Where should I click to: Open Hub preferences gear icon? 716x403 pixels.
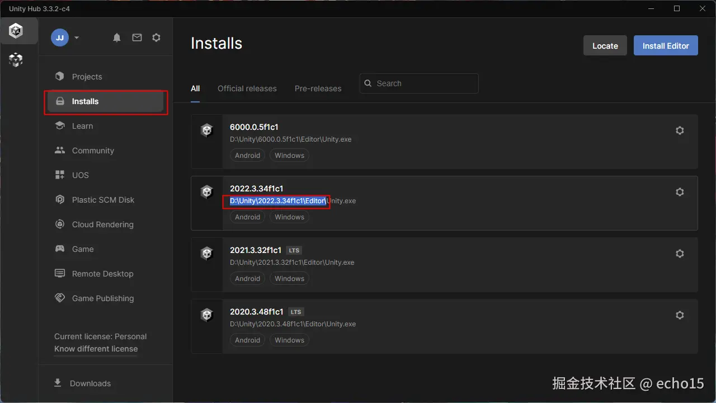(x=157, y=38)
